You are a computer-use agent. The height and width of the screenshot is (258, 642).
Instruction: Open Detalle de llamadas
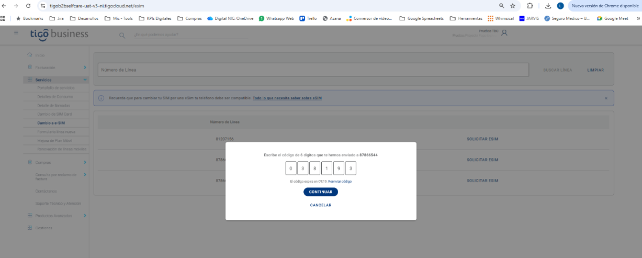[53, 106]
